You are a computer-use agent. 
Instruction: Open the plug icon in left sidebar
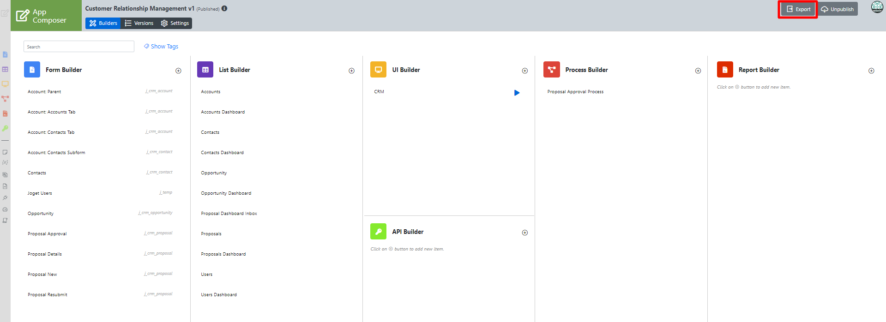tap(5, 197)
